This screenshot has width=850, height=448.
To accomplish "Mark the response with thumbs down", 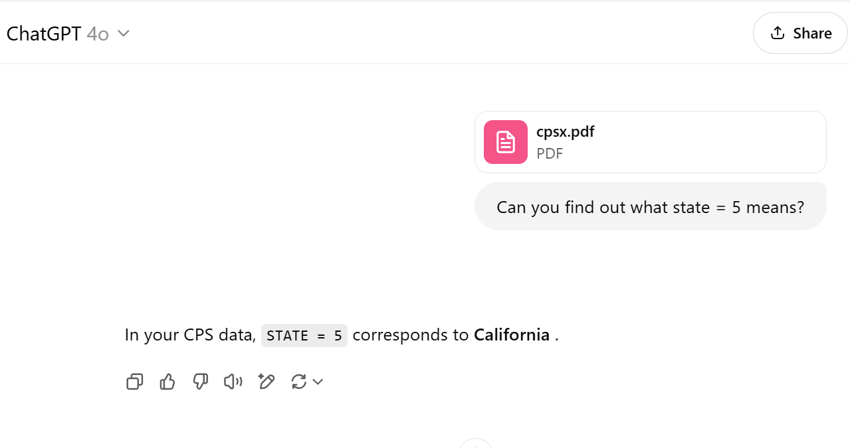I will pyautogui.click(x=200, y=382).
